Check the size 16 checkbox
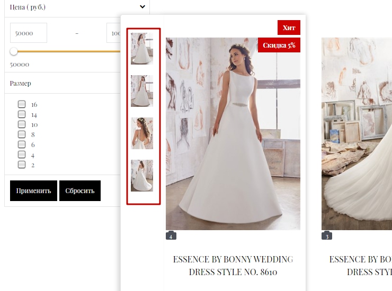 pyautogui.click(x=22, y=104)
